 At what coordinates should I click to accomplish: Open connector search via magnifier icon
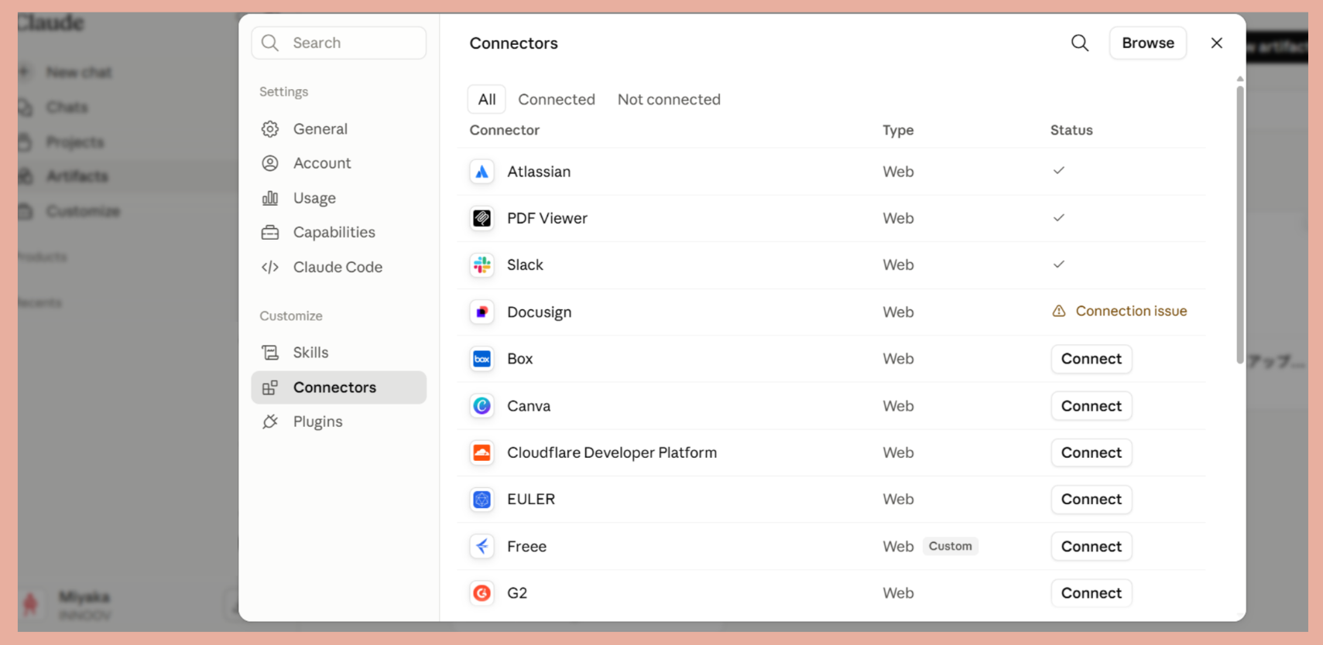pos(1080,43)
